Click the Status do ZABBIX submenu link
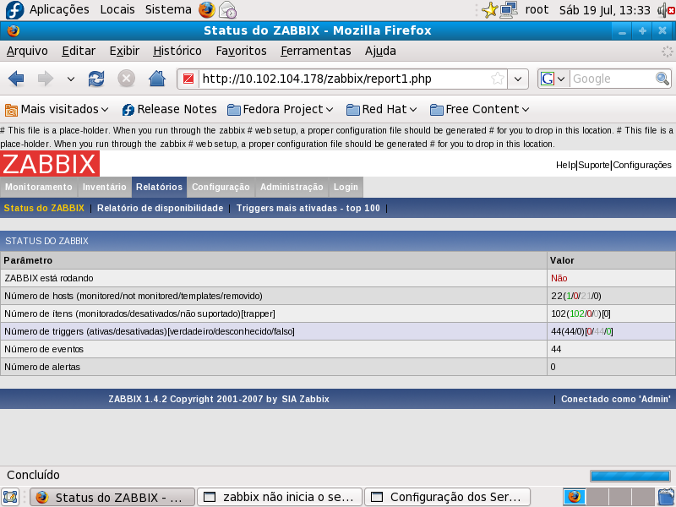The height and width of the screenshot is (507, 676). point(44,208)
